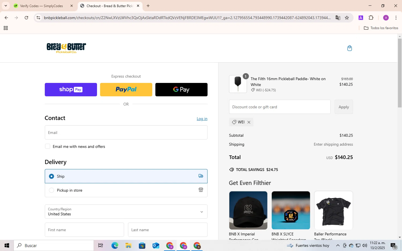
Task: Open BNB X Imperial Performance Cap image
Action: point(248,210)
